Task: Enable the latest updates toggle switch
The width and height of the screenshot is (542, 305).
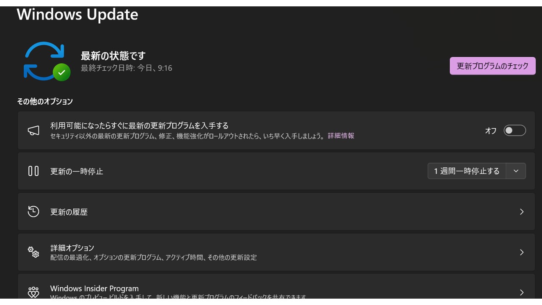Action: (x=514, y=131)
